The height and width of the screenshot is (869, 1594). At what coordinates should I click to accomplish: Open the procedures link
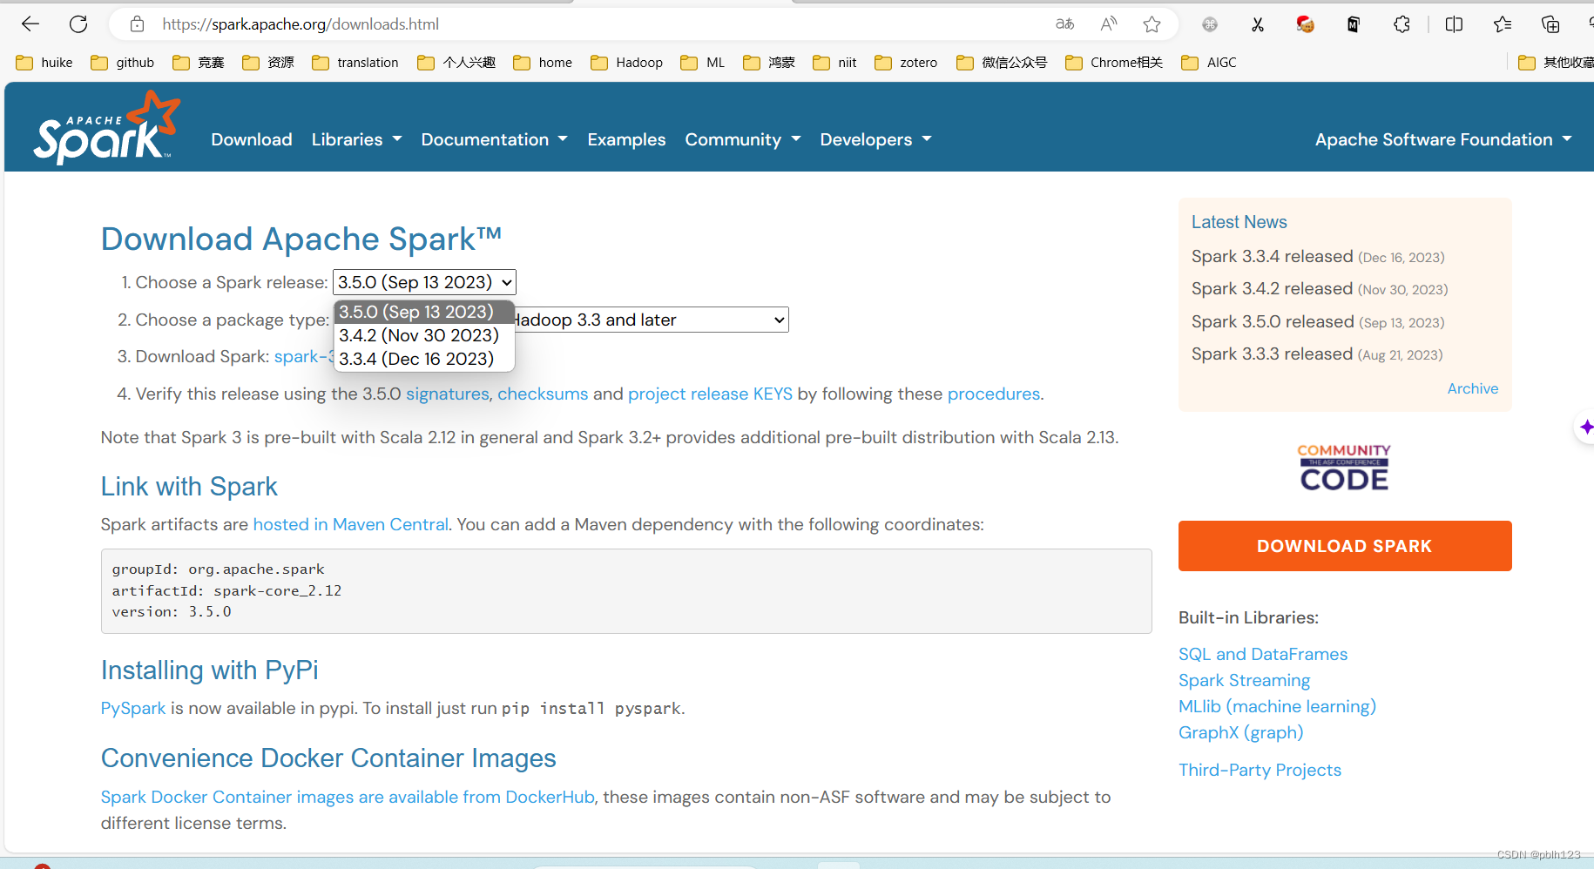pos(994,394)
